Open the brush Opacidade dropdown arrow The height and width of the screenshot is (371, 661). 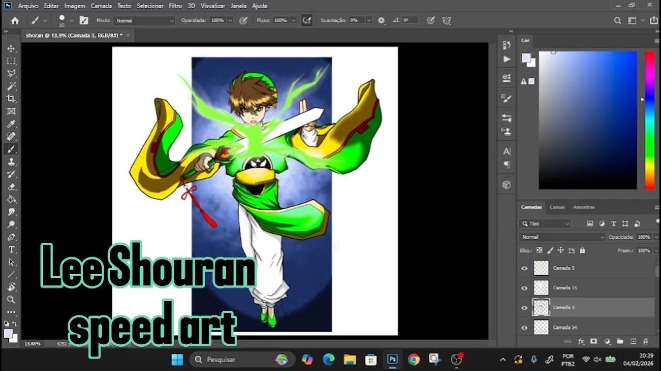pyautogui.click(x=230, y=21)
